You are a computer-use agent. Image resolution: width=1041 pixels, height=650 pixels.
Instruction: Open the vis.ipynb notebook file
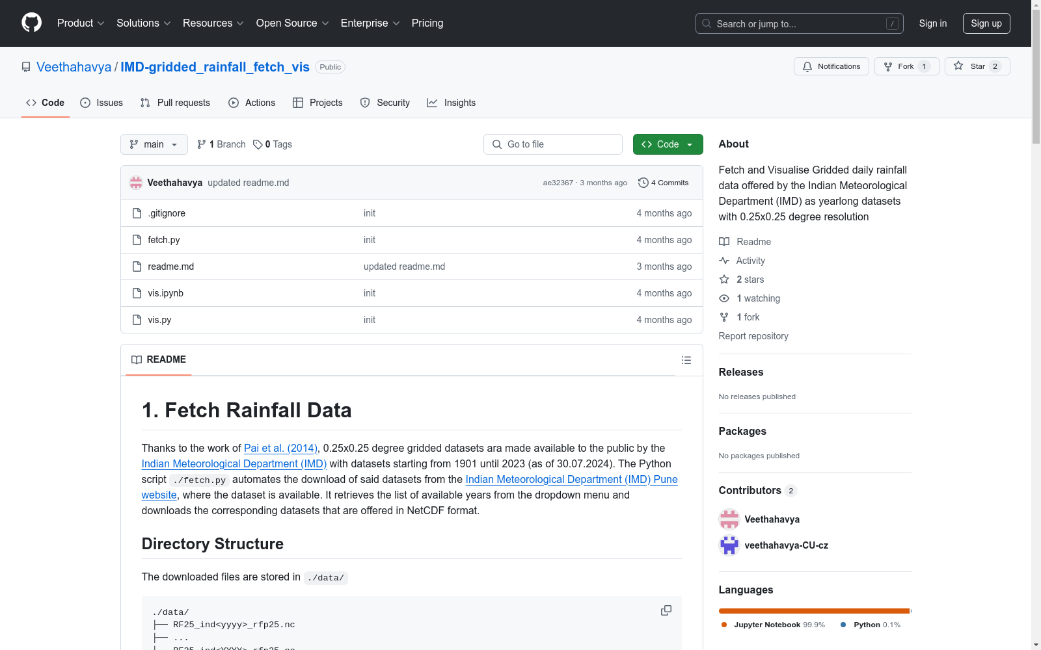[x=166, y=293]
